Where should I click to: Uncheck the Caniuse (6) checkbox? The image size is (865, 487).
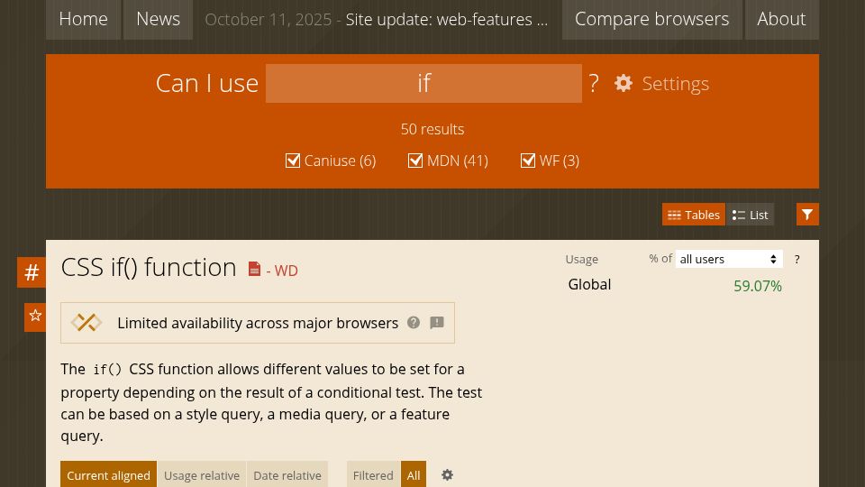coord(292,161)
